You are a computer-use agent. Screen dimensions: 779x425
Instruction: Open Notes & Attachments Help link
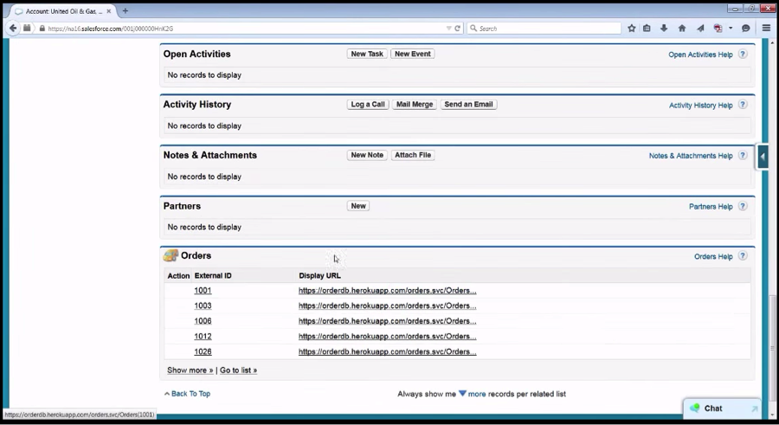tap(691, 156)
